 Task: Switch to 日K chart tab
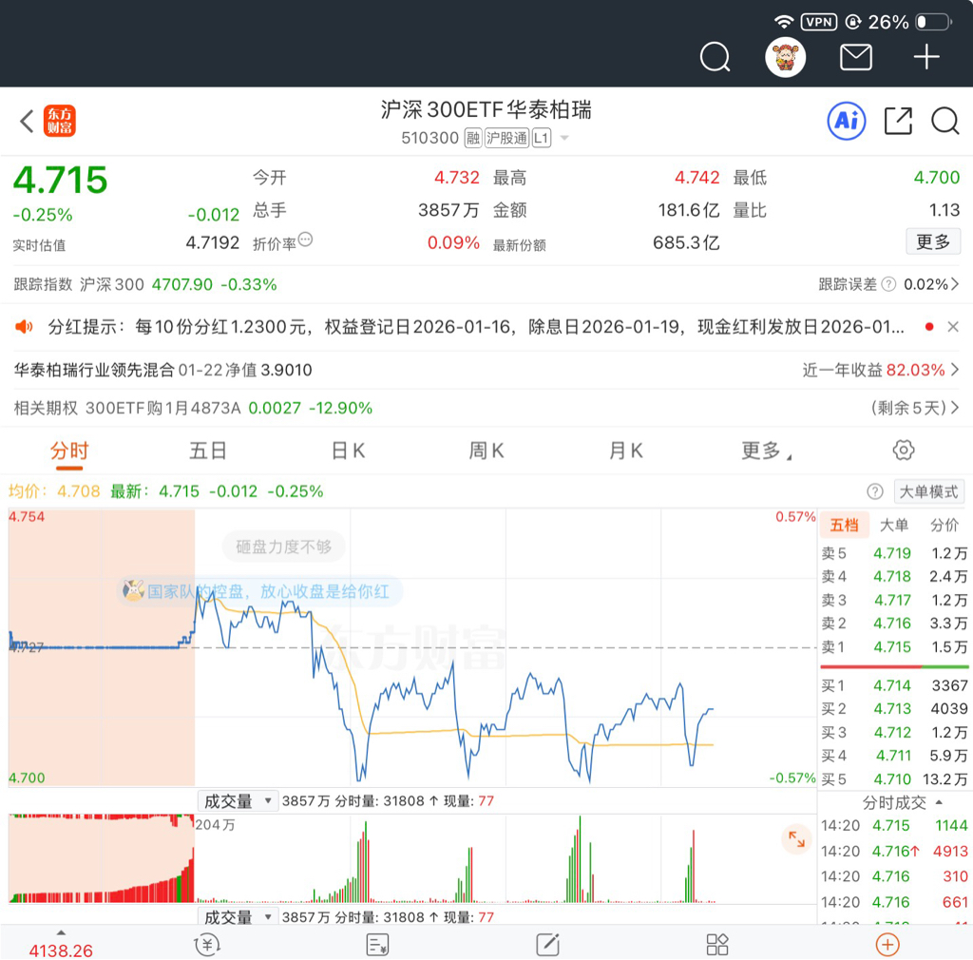(x=348, y=451)
